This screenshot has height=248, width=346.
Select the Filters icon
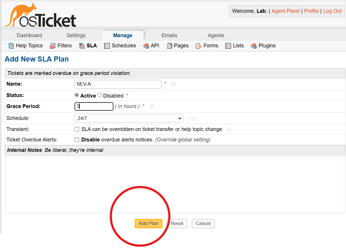pyautogui.click(x=52, y=46)
